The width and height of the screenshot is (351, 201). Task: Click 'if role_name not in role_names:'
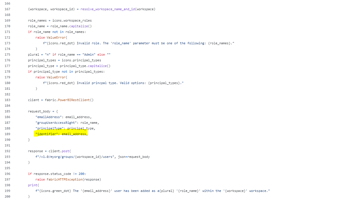tap(57, 32)
